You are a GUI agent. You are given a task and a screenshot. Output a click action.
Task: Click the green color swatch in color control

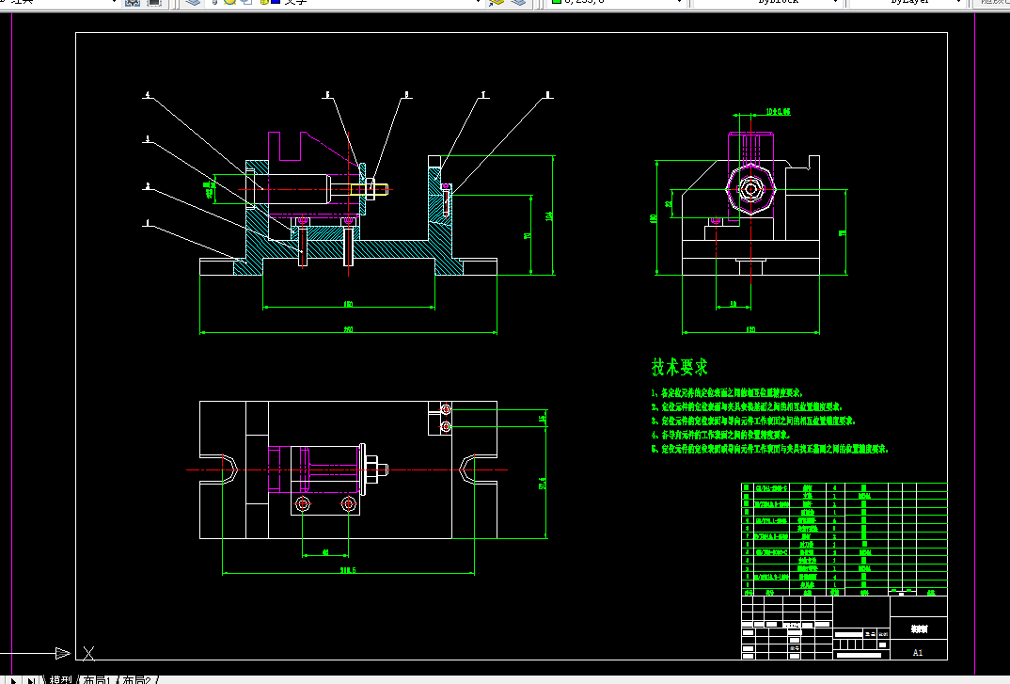557,2
